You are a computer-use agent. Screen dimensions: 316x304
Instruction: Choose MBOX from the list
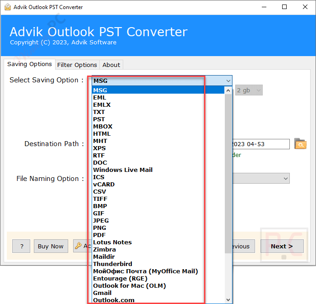pyautogui.click(x=158, y=127)
